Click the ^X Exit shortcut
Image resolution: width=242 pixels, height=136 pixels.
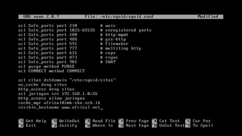click(x=27, y=125)
